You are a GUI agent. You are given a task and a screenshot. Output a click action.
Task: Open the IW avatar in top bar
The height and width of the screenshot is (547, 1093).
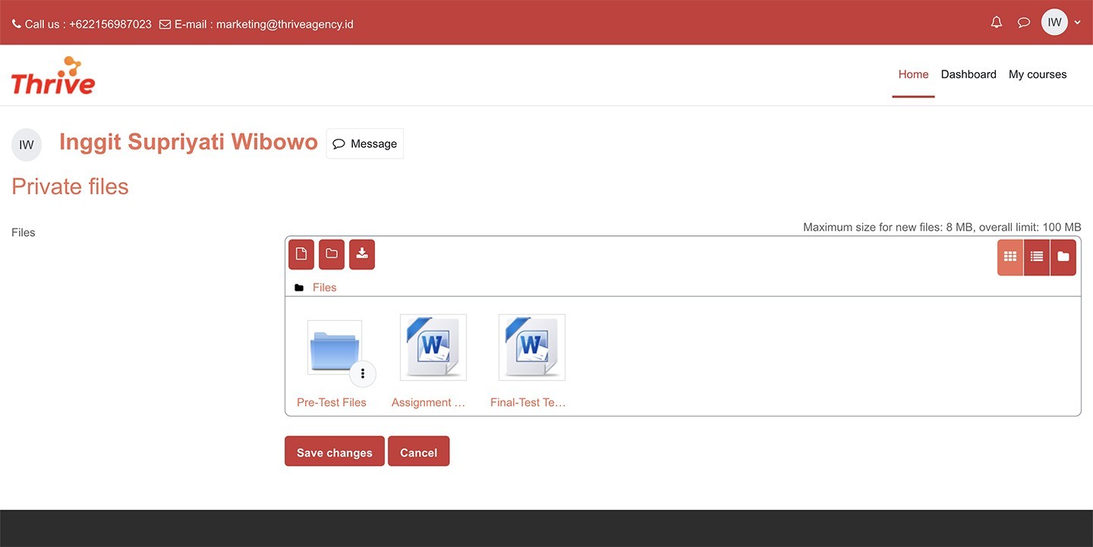(1054, 23)
